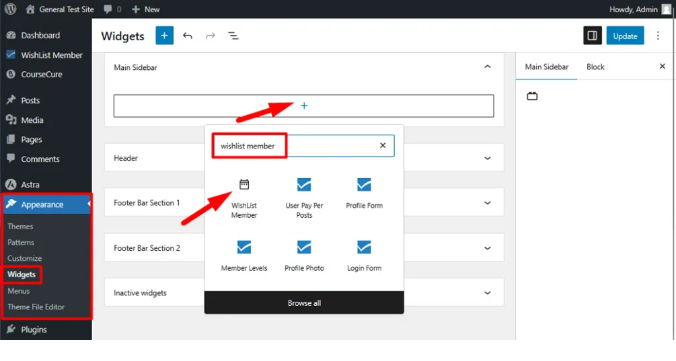This screenshot has width=676, height=361.
Task: Open the three-dot options menu
Action: [658, 36]
